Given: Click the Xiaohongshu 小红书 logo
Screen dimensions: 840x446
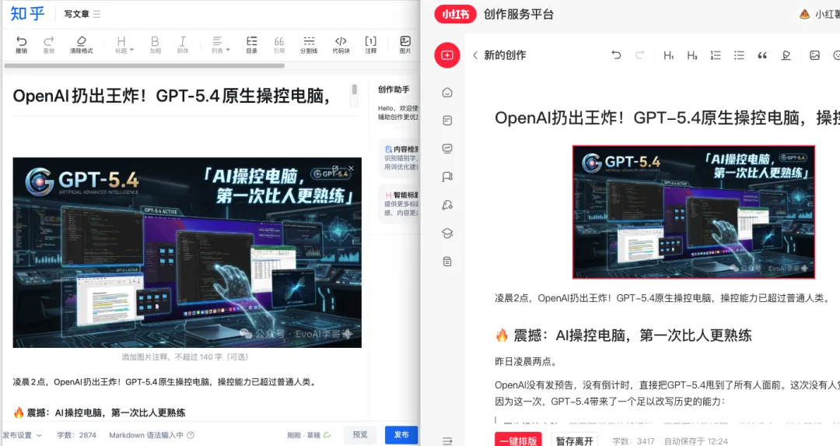Looking at the screenshot, I should [455, 15].
